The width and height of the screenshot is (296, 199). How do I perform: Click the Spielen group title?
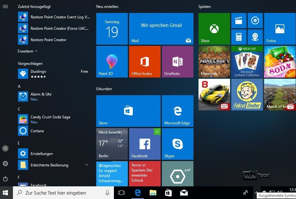pyautogui.click(x=204, y=6)
